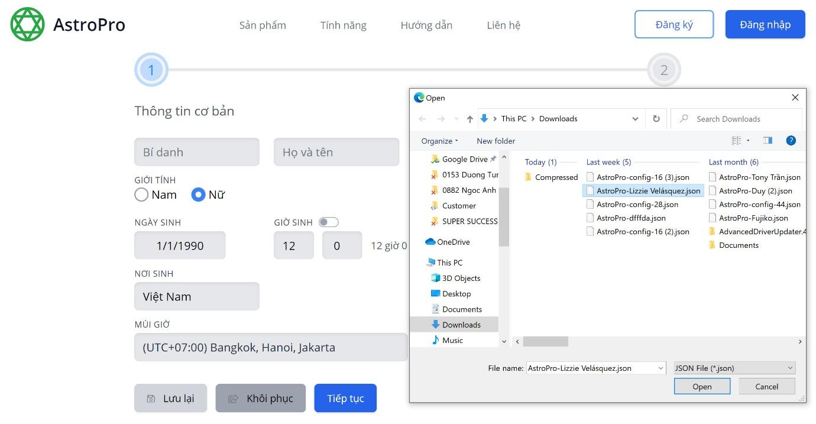The image size is (816, 424).
Task: Click the up arrow to parent folder
Action: coord(469,118)
